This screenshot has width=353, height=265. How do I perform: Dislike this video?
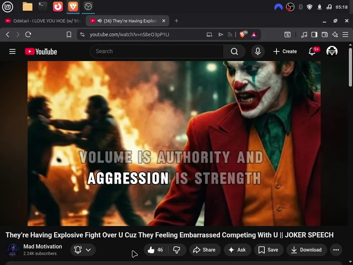click(177, 250)
